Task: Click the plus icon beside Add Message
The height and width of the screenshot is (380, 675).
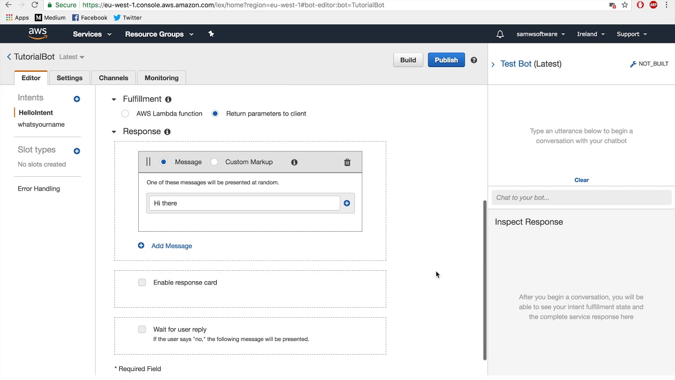Action: pyautogui.click(x=141, y=245)
